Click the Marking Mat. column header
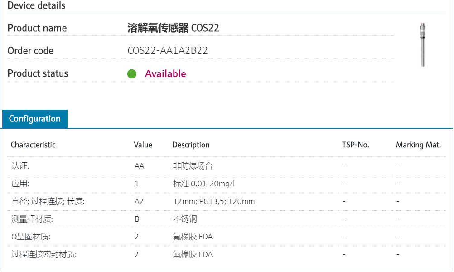This screenshot has width=454, height=272. [x=418, y=145]
